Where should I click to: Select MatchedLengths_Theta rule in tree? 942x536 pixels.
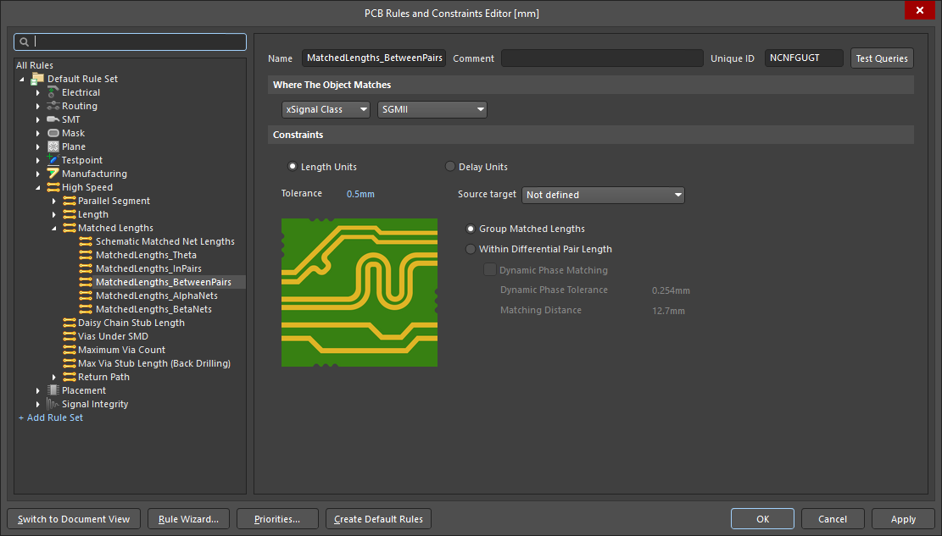pyautogui.click(x=146, y=255)
